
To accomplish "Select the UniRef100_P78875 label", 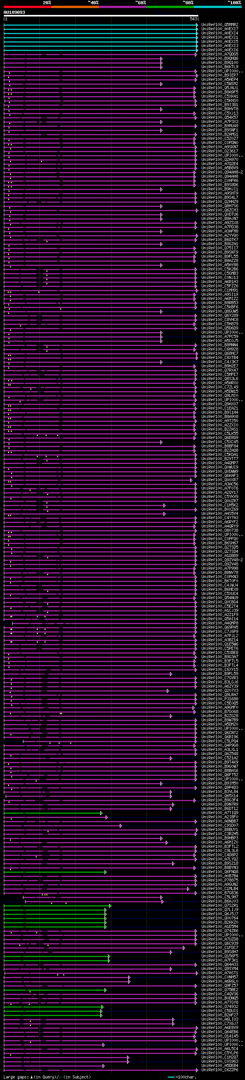I will click(x=220, y=880).
